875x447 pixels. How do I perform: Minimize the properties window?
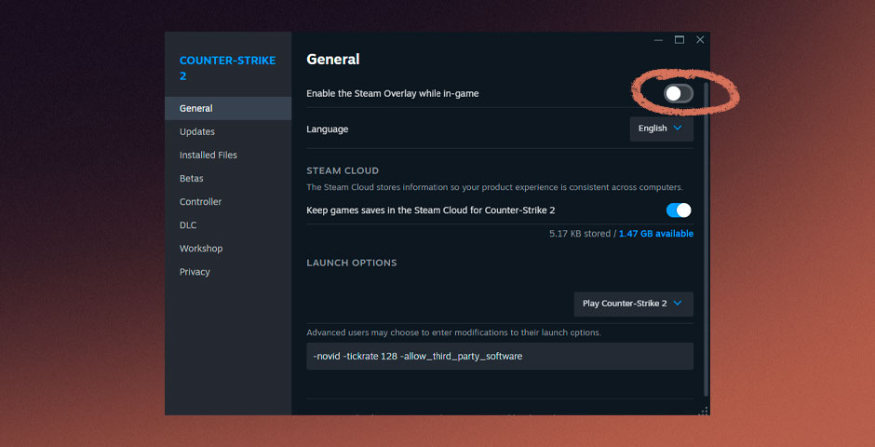[x=659, y=40]
